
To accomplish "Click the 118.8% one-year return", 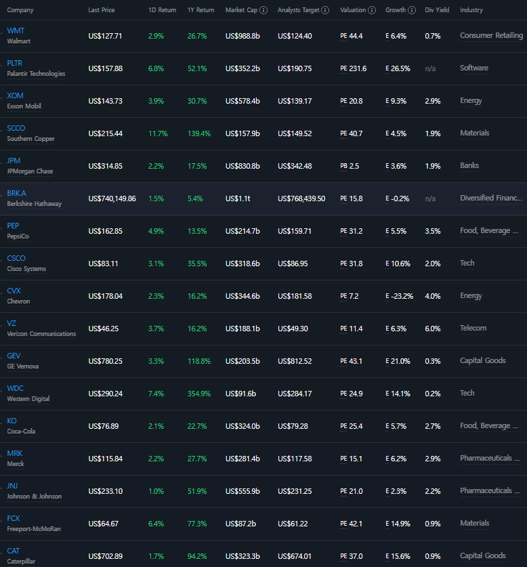I will coord(199,361).
